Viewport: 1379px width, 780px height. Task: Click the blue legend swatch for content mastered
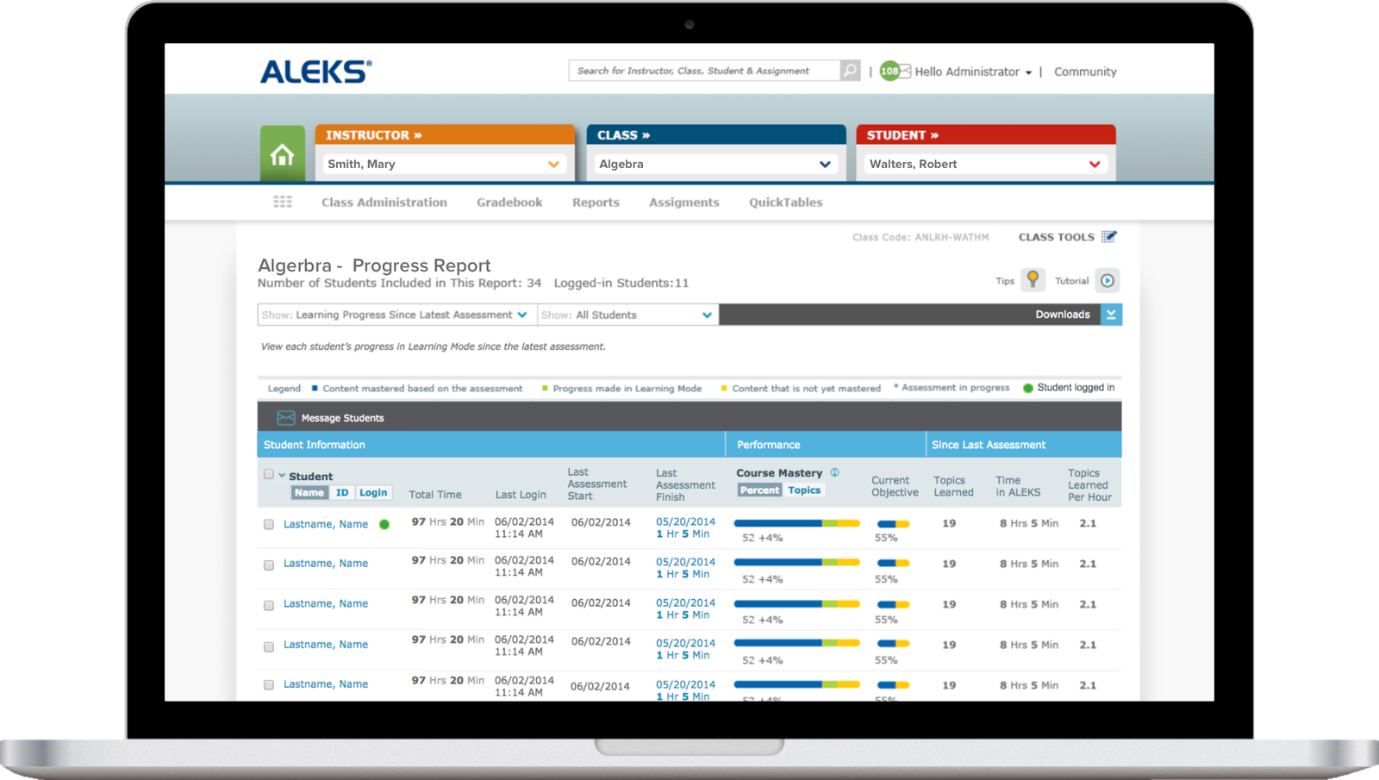315,388
